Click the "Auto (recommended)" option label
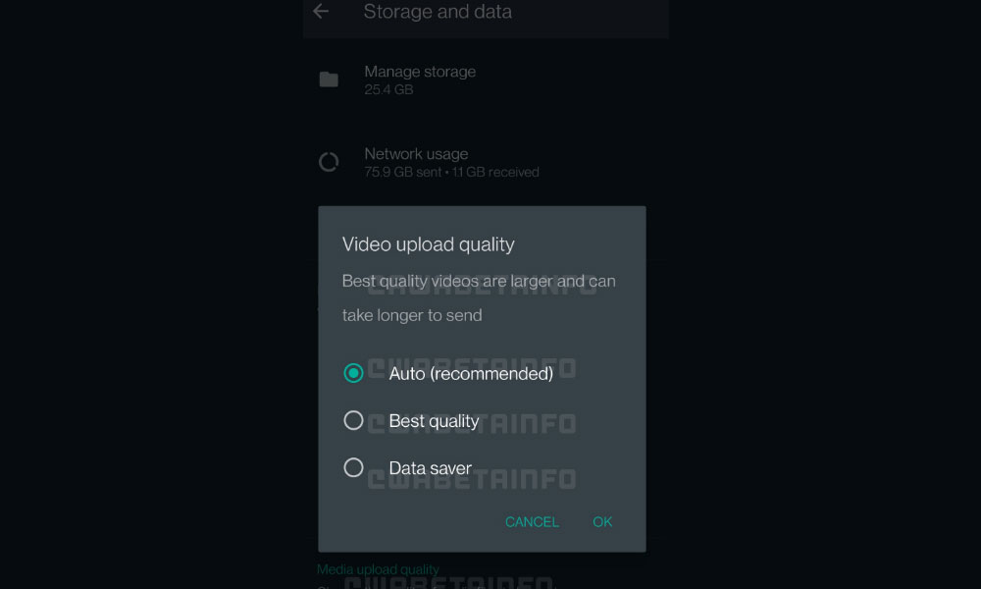 click(471, 373)
